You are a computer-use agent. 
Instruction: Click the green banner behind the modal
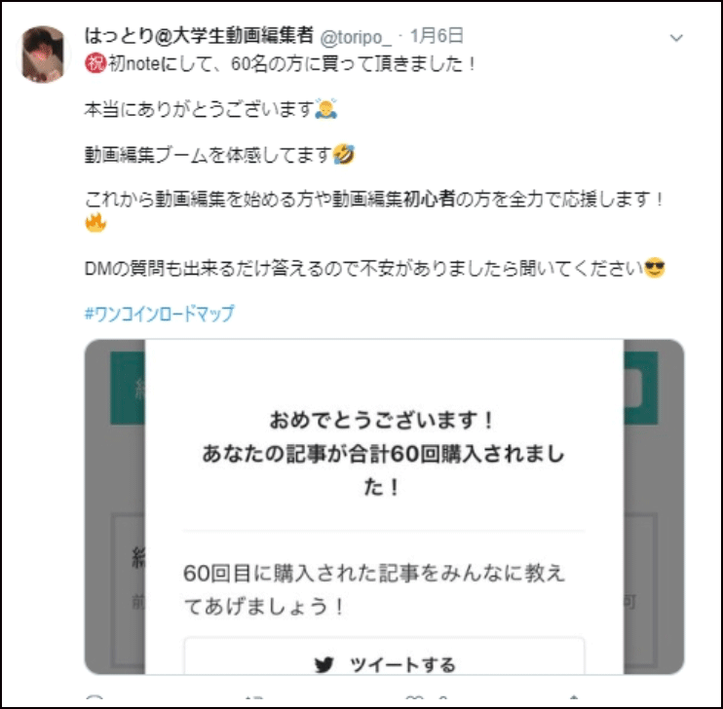click(128, 388)
